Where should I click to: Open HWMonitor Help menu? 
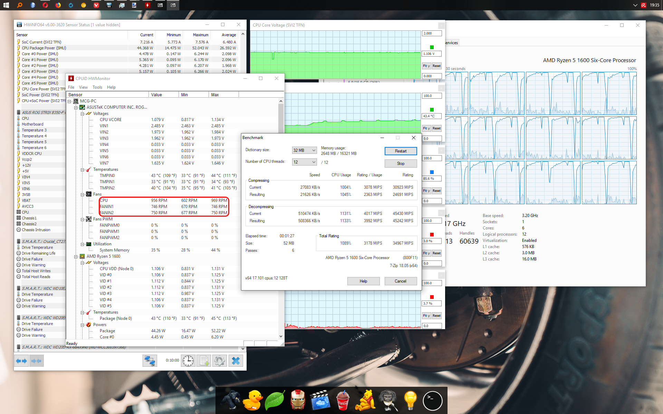111,87
